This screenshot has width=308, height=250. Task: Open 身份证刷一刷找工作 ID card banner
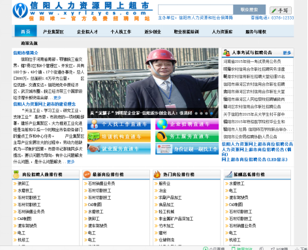(187, 149)
